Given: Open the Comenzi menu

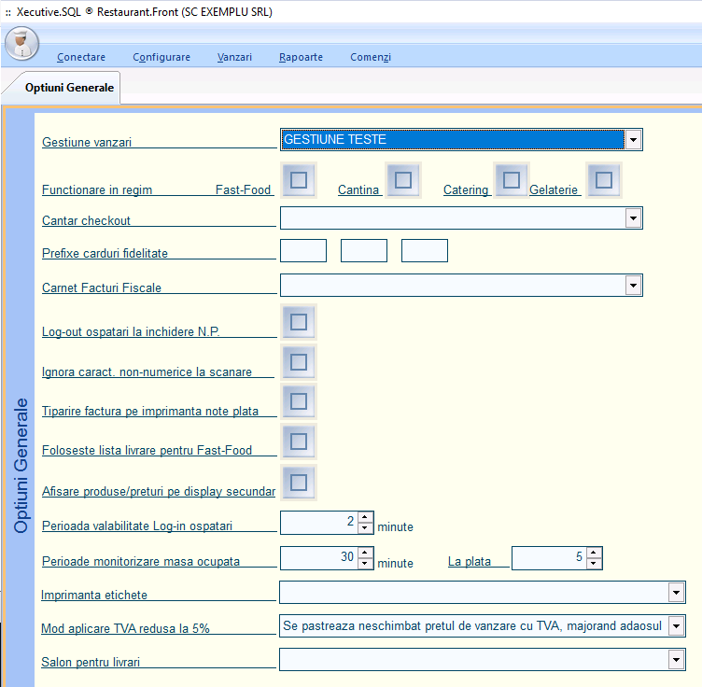Looking at the screenshot, I should (x=371, y=57).
